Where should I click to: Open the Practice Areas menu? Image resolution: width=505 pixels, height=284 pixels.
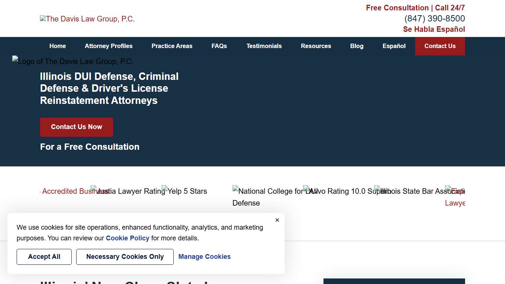(172, 46)
